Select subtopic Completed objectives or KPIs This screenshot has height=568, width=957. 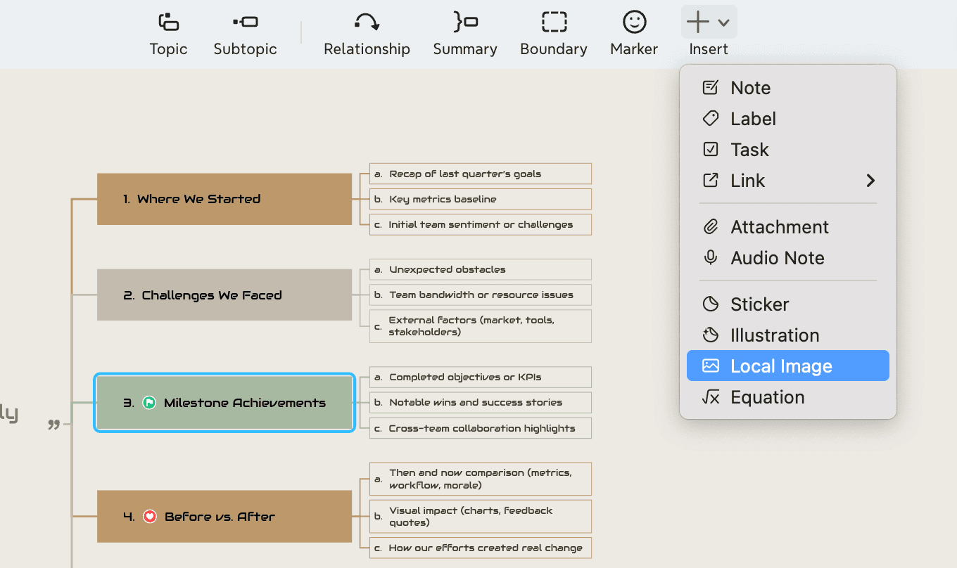[x=481, y=377]
